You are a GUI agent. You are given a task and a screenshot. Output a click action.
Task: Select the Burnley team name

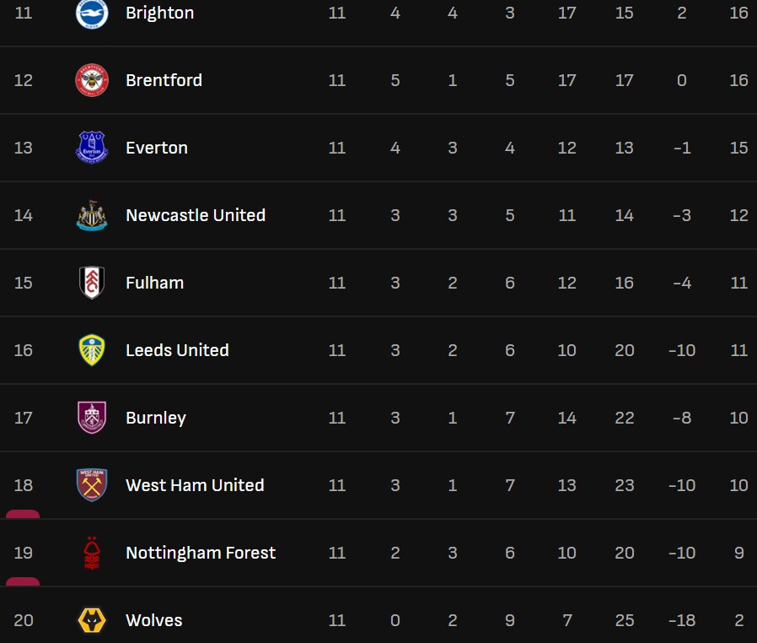point(156,418)
